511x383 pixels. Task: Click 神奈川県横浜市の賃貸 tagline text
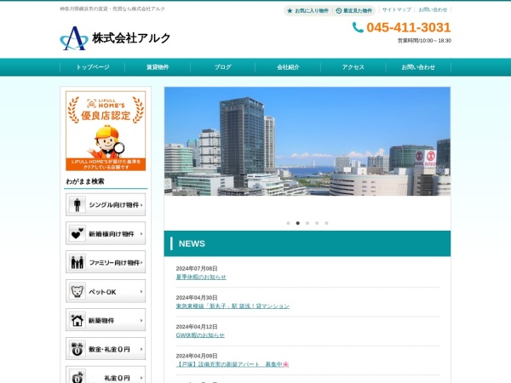[x=112, y=9]
